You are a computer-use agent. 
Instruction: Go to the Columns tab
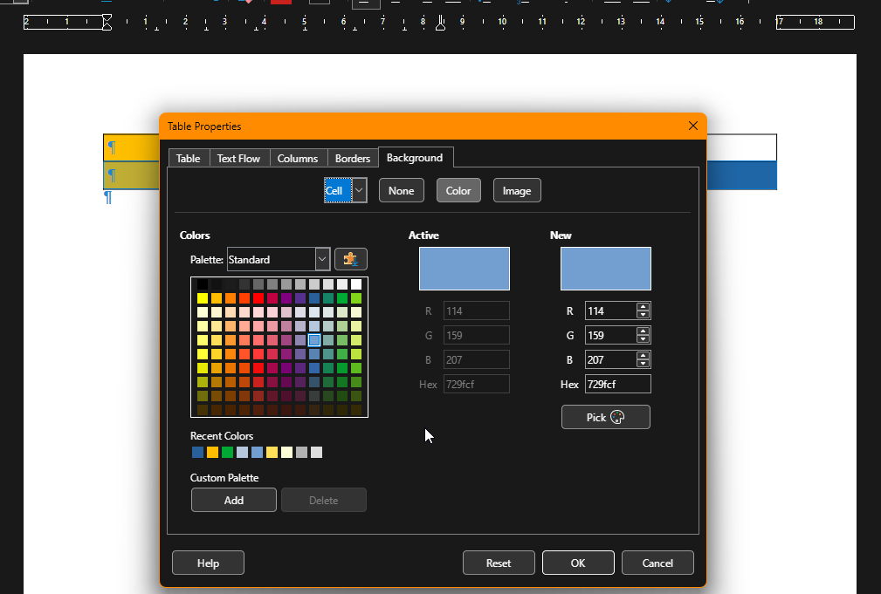click(x=298, y=158)
